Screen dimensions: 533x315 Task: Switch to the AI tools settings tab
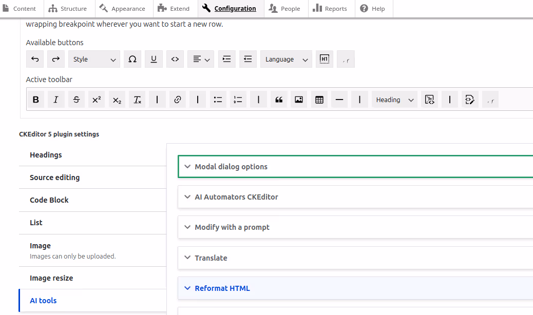coord(92,301)
